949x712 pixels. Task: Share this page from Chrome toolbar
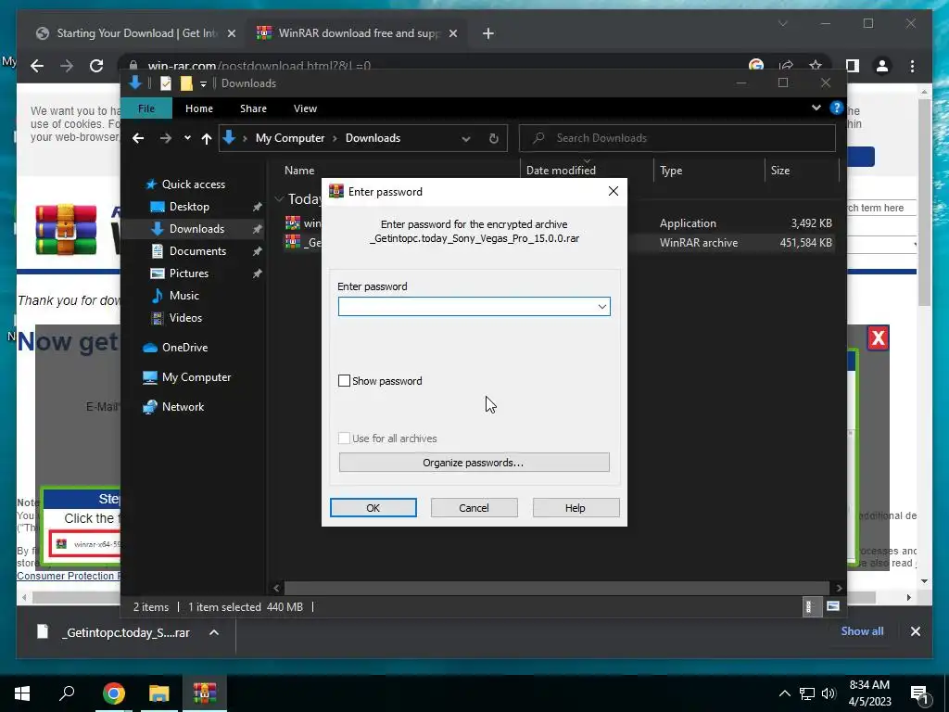786,66
